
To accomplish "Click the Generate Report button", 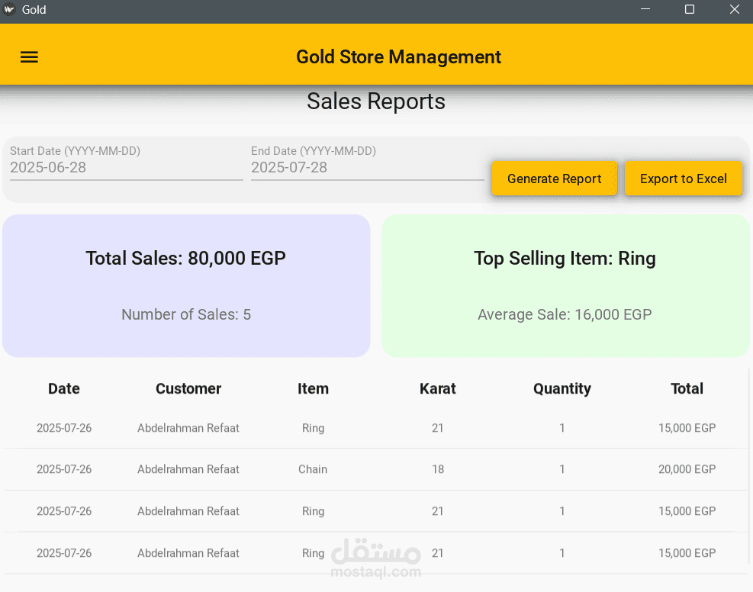I will tap(554, 179).
